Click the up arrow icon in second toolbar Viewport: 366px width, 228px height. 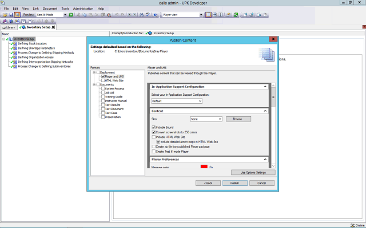click(x=46, y=21)
